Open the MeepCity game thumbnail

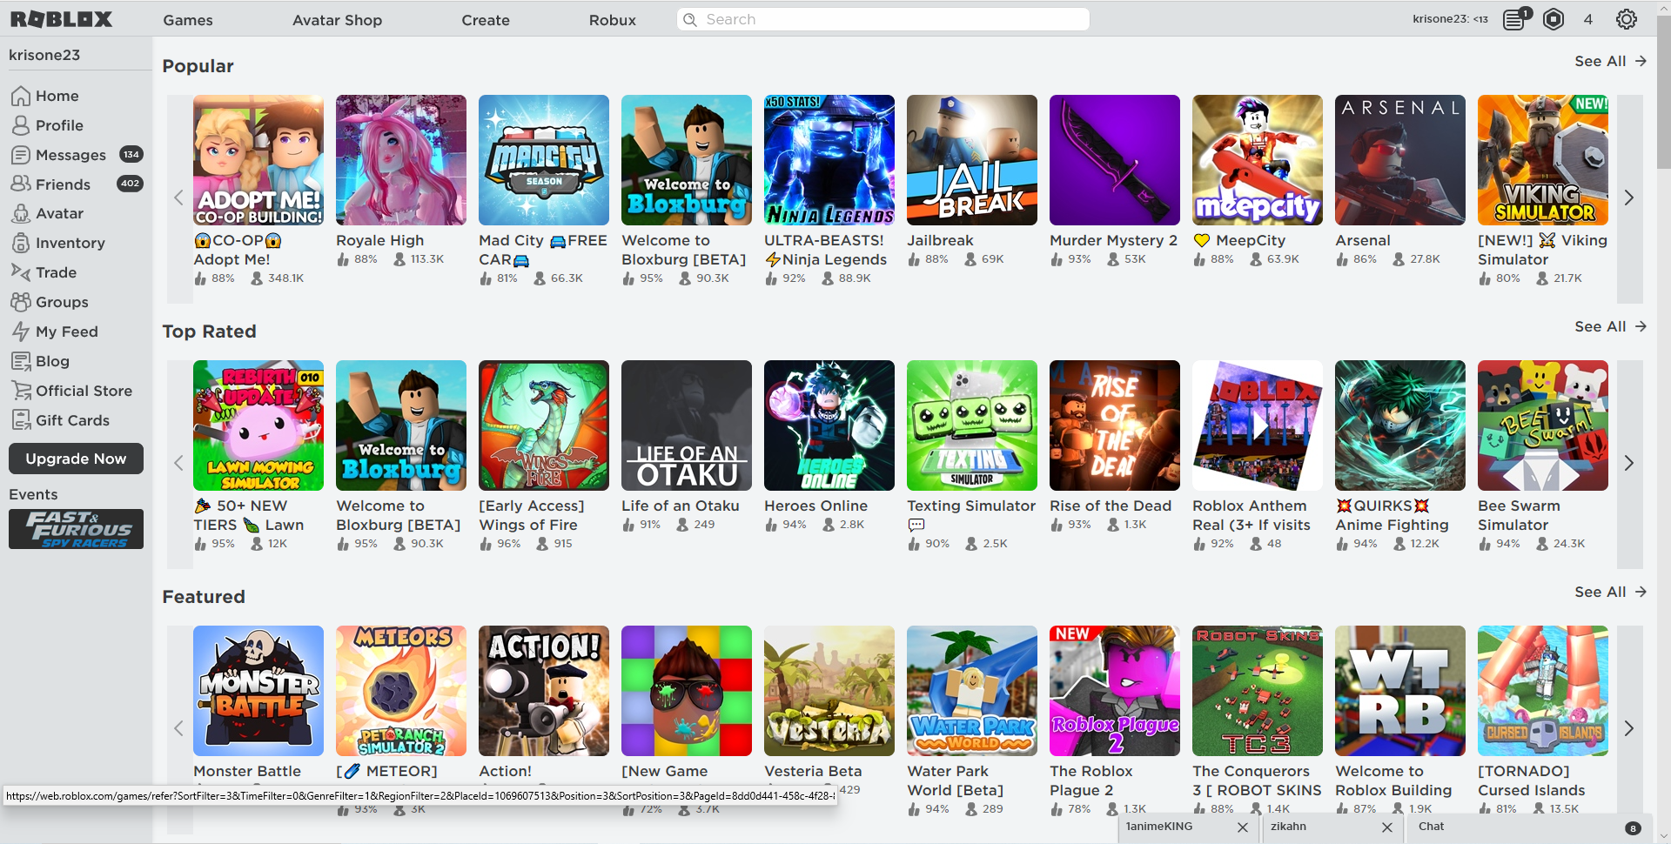[x=1258, y=160]
